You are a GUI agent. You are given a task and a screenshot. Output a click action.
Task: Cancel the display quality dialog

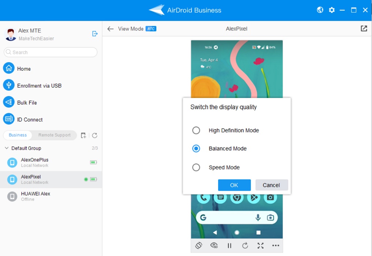[x=272, y=185]
